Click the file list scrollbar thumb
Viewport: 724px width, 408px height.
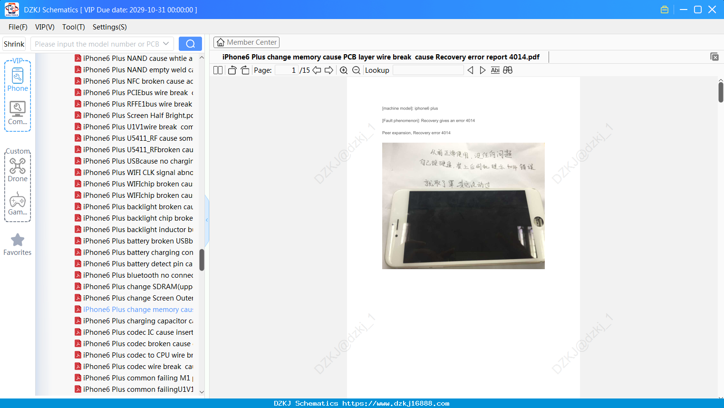[x=202, y=260]
